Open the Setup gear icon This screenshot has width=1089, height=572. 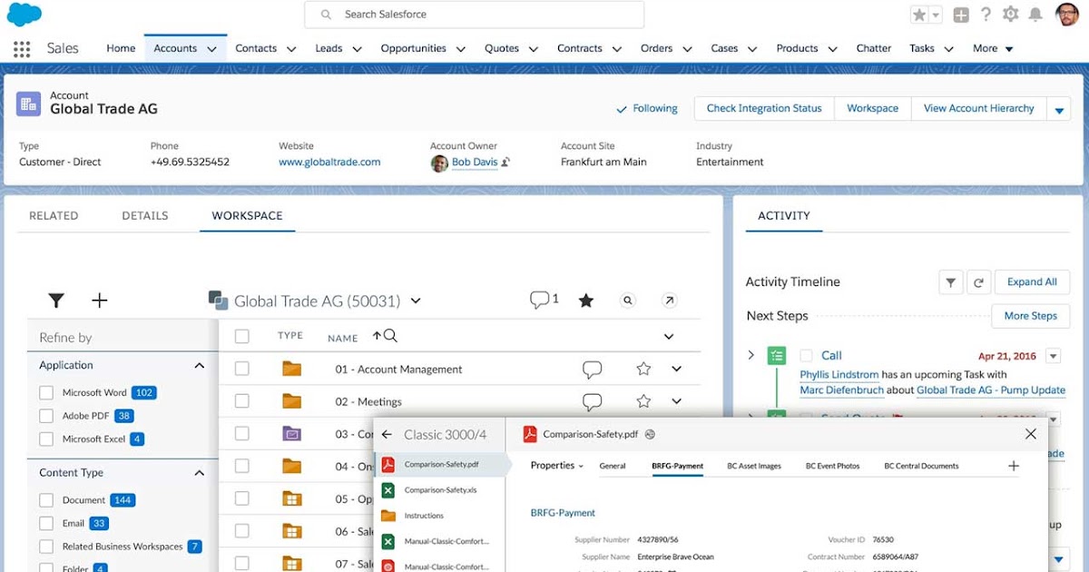click(x=1011, y=15)
